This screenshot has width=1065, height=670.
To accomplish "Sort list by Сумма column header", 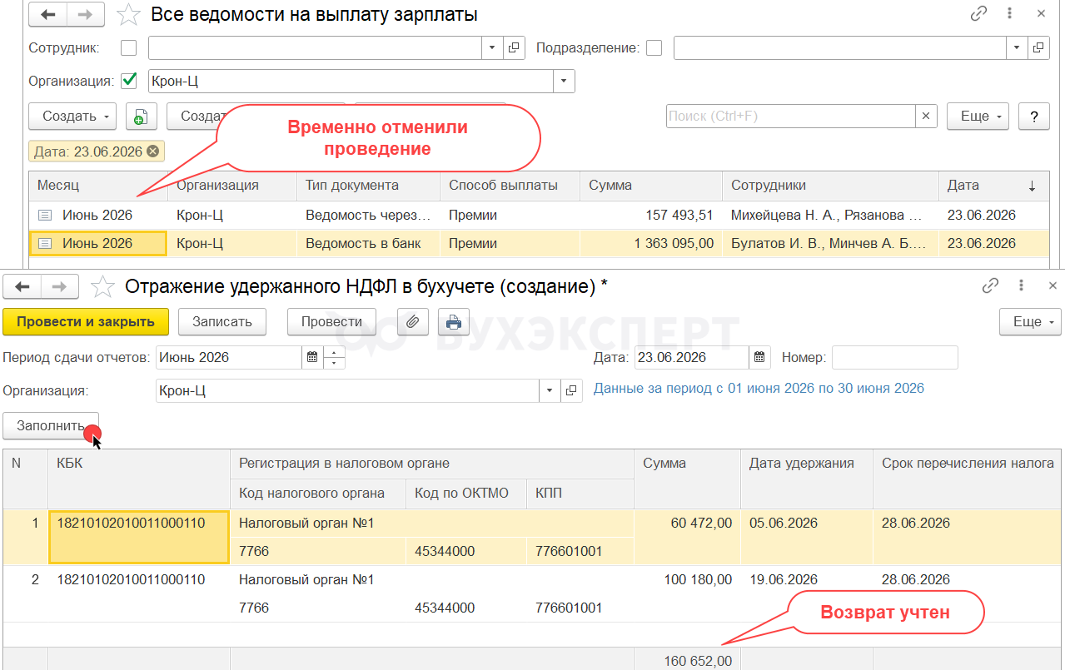I will pos(651,186).
